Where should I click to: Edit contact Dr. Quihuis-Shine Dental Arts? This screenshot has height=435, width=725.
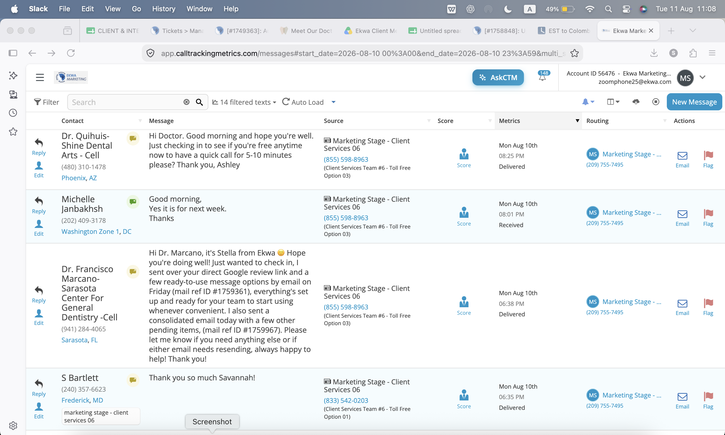pos(39,170)
